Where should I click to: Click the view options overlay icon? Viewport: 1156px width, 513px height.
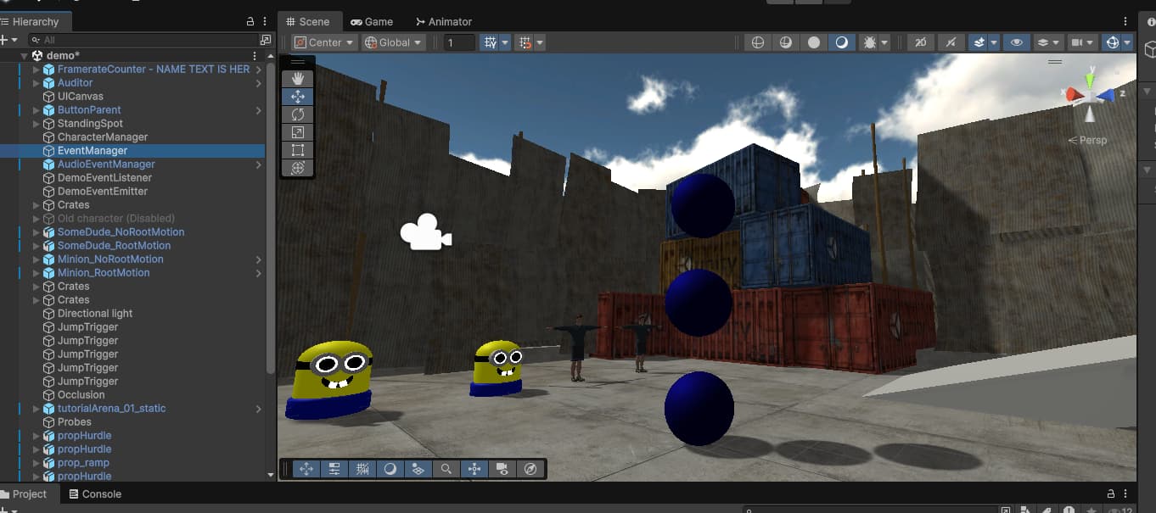coord(418,469)
